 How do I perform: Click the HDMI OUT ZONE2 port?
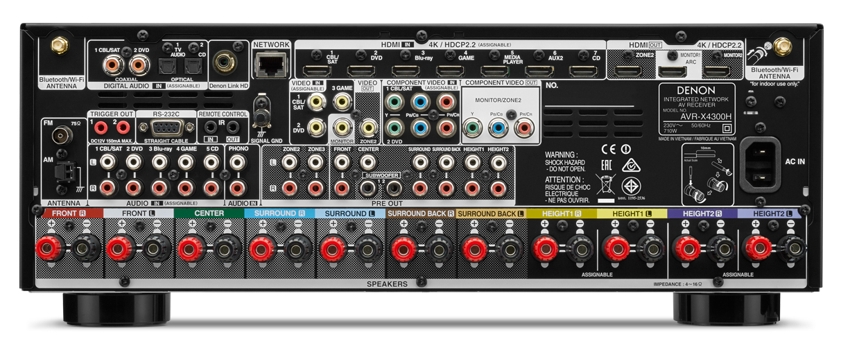pyautogui.click(x=628, y=70)
